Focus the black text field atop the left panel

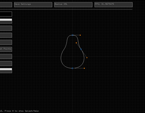6,14
